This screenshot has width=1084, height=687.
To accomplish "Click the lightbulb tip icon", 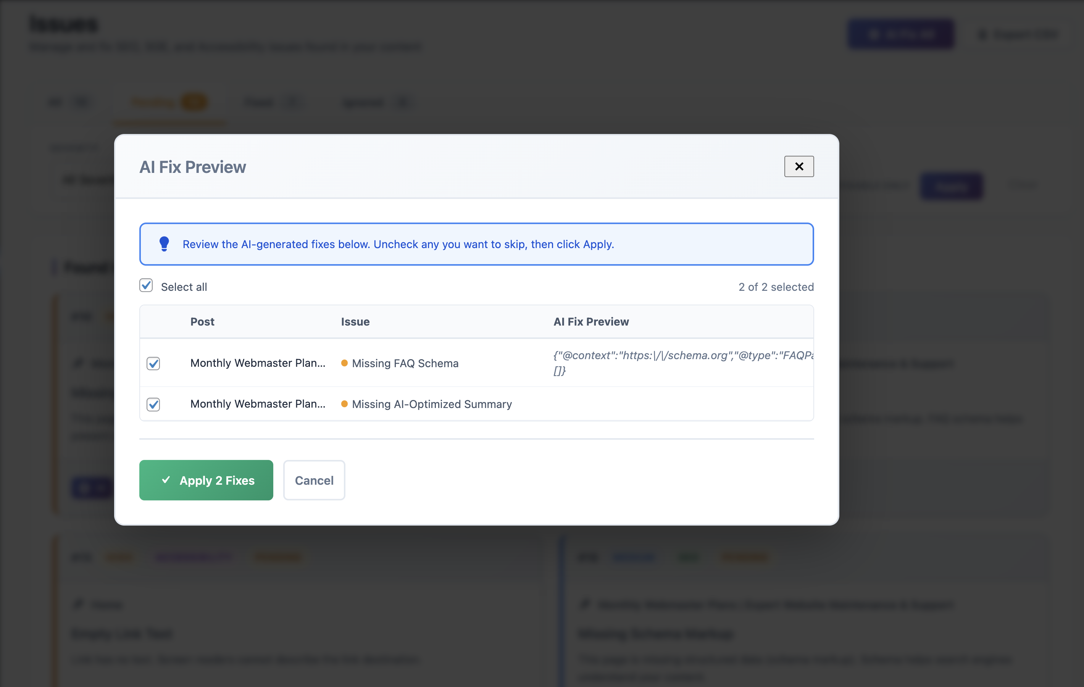I will coord(164,244).
